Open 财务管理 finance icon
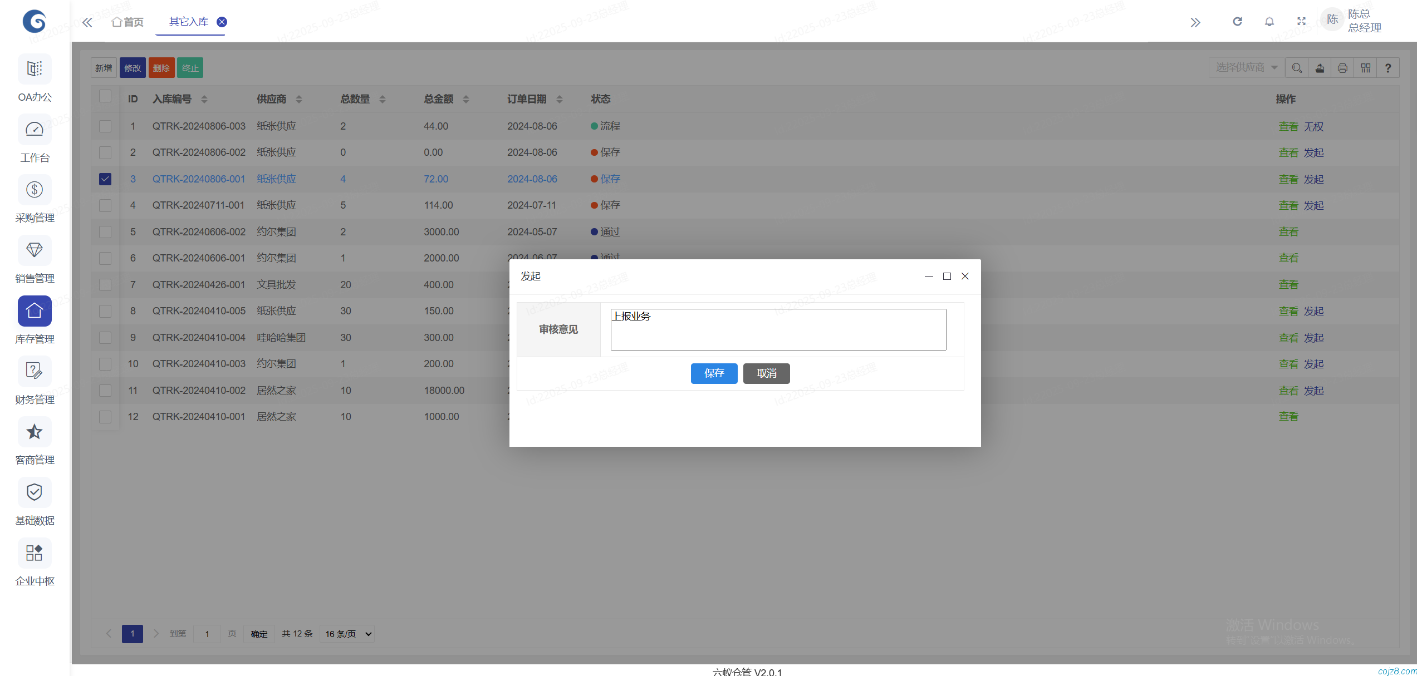 point(35,372)
